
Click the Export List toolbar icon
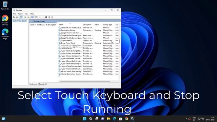coord(28,17)
